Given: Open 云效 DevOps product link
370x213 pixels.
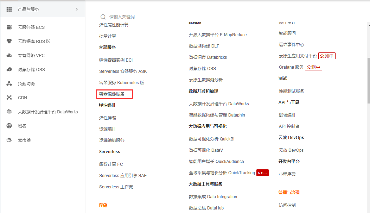Looking at the screenshot, I should coord(291,150).
